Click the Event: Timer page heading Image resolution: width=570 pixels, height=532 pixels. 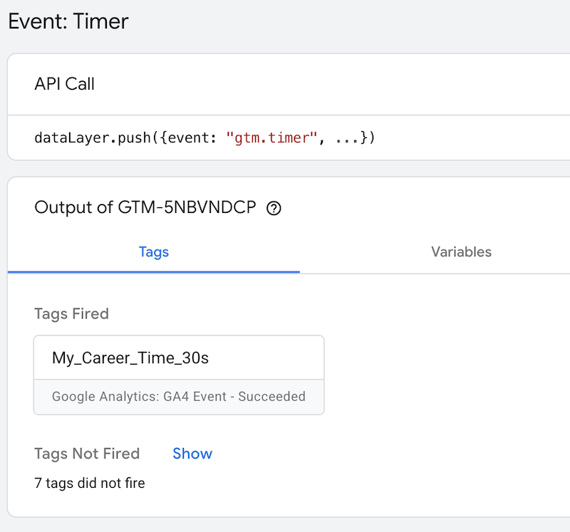point(68,21)
